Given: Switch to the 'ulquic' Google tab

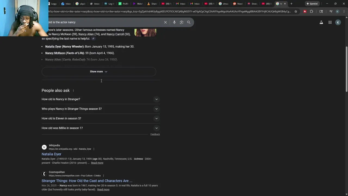Looking at the screenshot, I should 81,4.
